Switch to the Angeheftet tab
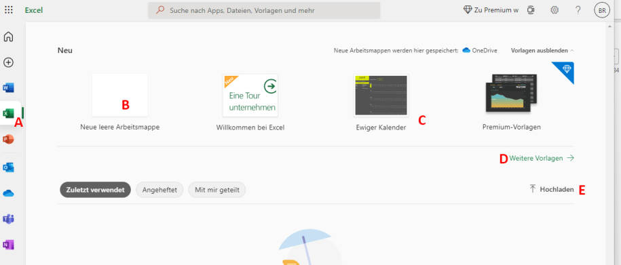 [x=159, y=190]
